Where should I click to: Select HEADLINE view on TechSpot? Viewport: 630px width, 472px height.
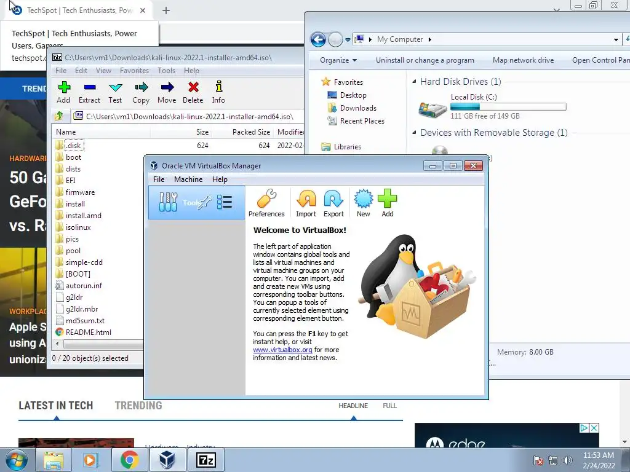[x=353, y=406]
